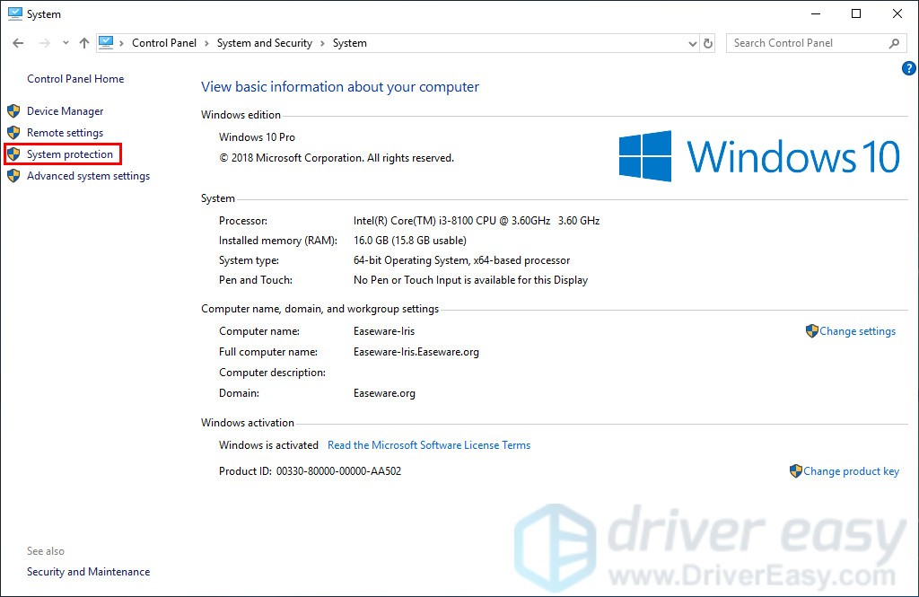The width and height of the screenshot is (919, 597).
Task: Click the shield icon beside Device Manager
Action: point(13,111)
